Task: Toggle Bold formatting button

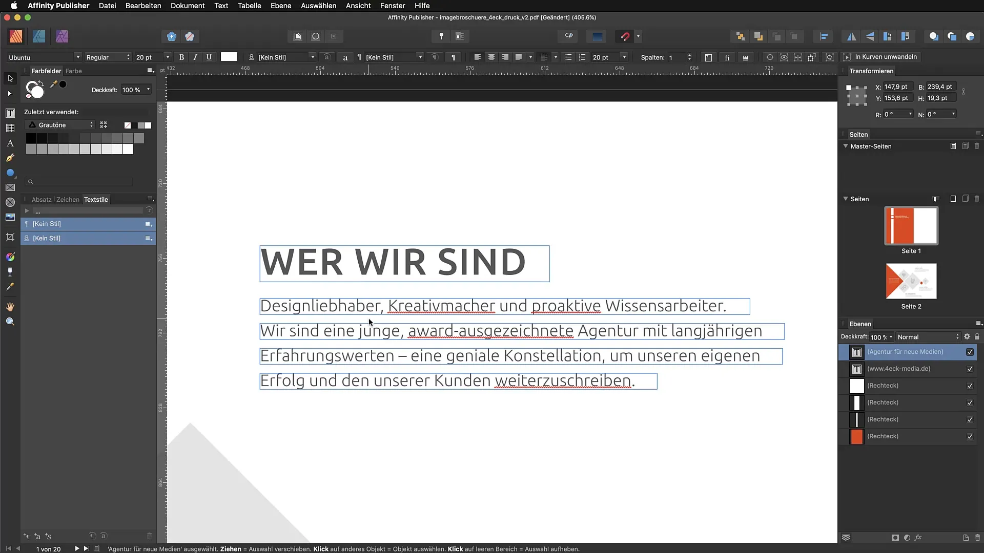Action: click(181, 57)
